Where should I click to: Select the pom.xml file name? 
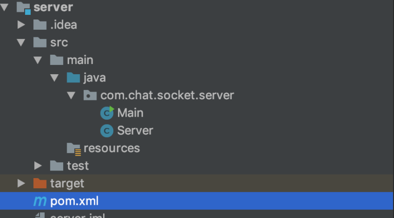pyautogui.click(x=74, y=201)
